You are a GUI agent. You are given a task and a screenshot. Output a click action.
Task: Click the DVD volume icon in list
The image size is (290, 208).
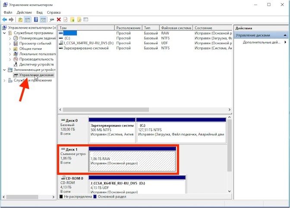click(x=61, y=43)
